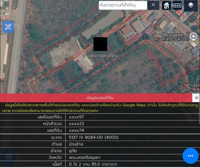This screenshot has height=168, width=200.
Task: Select the จังหวัด label
Action: coord(55,158)
